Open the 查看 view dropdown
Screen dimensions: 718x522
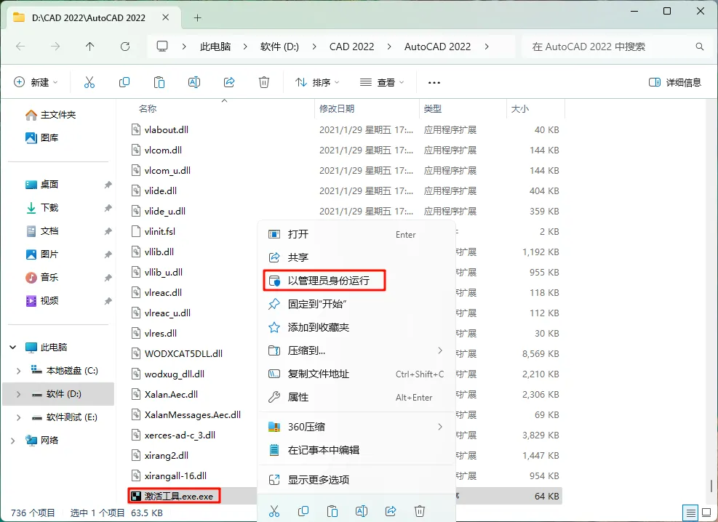pyautogui.click(x=382, y=82)
